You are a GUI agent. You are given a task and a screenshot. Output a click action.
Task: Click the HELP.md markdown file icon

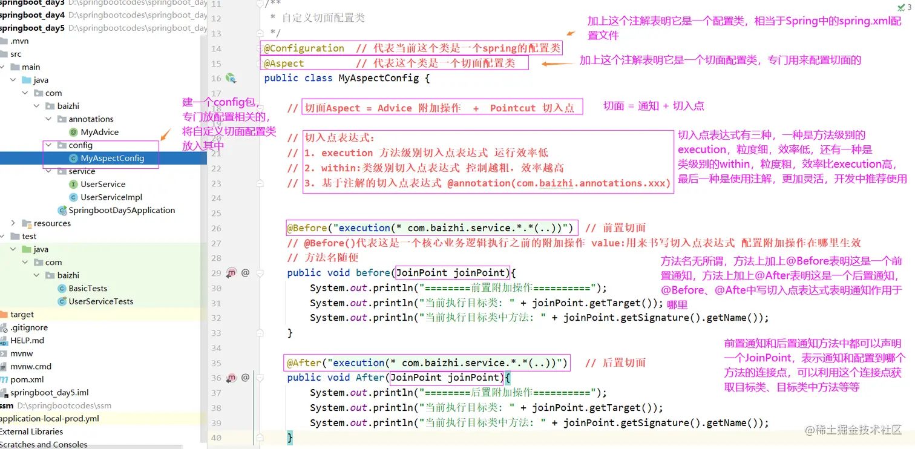point(4,340)
